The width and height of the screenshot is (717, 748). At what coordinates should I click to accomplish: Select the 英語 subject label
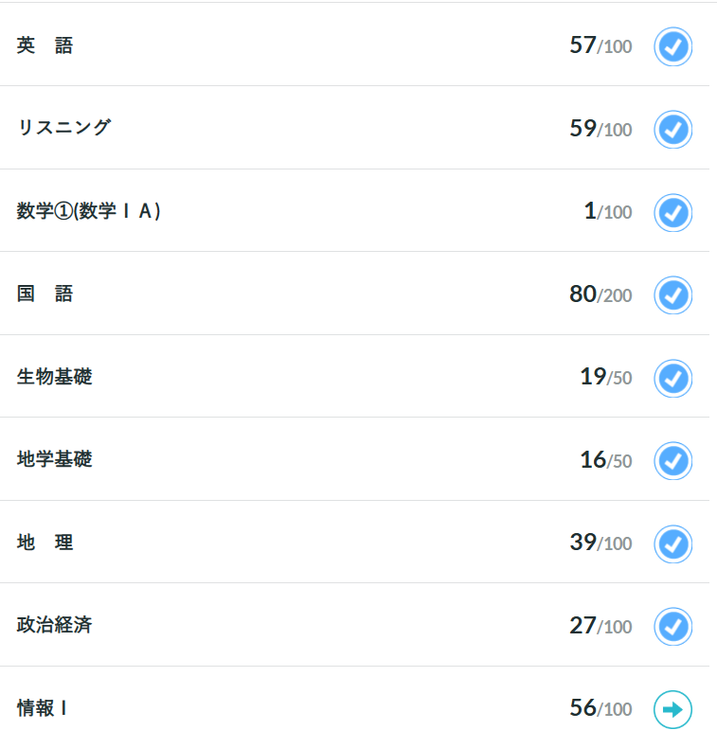click(x=45, y=45)
